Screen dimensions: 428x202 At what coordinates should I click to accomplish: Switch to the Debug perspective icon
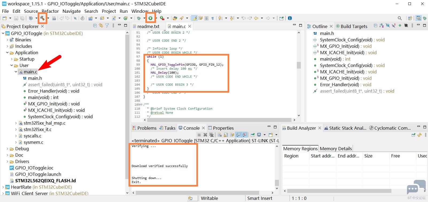coord(425,18)
